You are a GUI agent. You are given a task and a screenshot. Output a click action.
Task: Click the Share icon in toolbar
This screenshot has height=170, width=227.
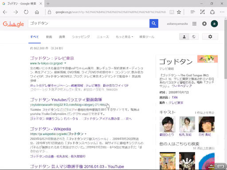click(x=212, y=12)
